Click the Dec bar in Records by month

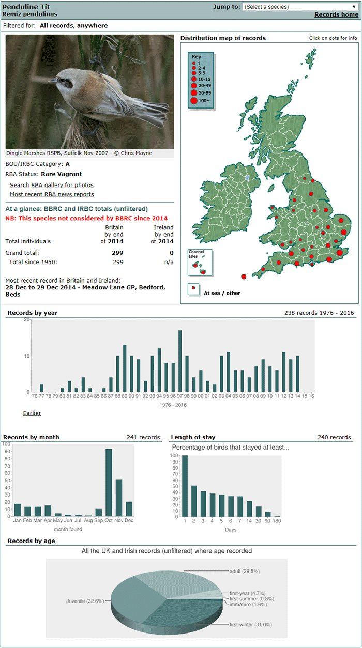[x=129, y=509]
